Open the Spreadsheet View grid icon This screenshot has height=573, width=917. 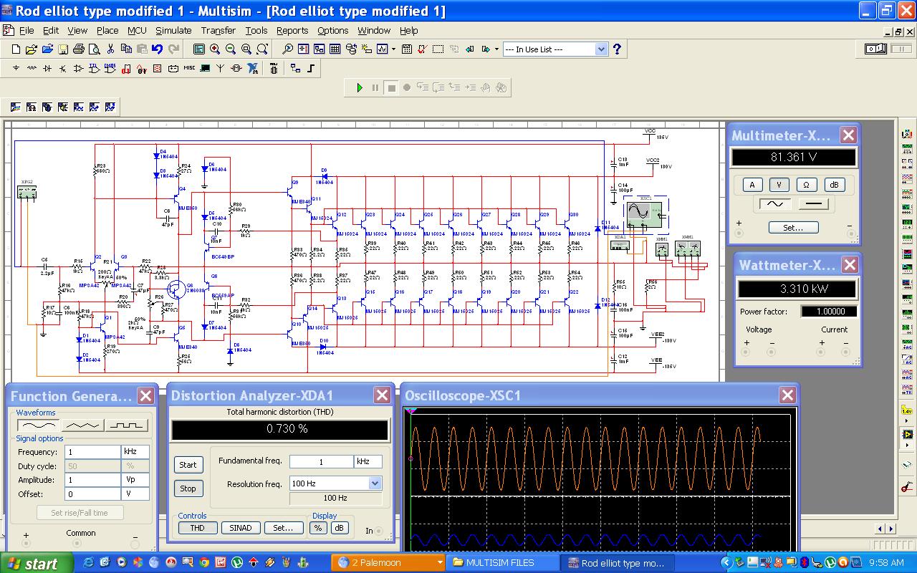pyautogui.click(x=335, y=49)
